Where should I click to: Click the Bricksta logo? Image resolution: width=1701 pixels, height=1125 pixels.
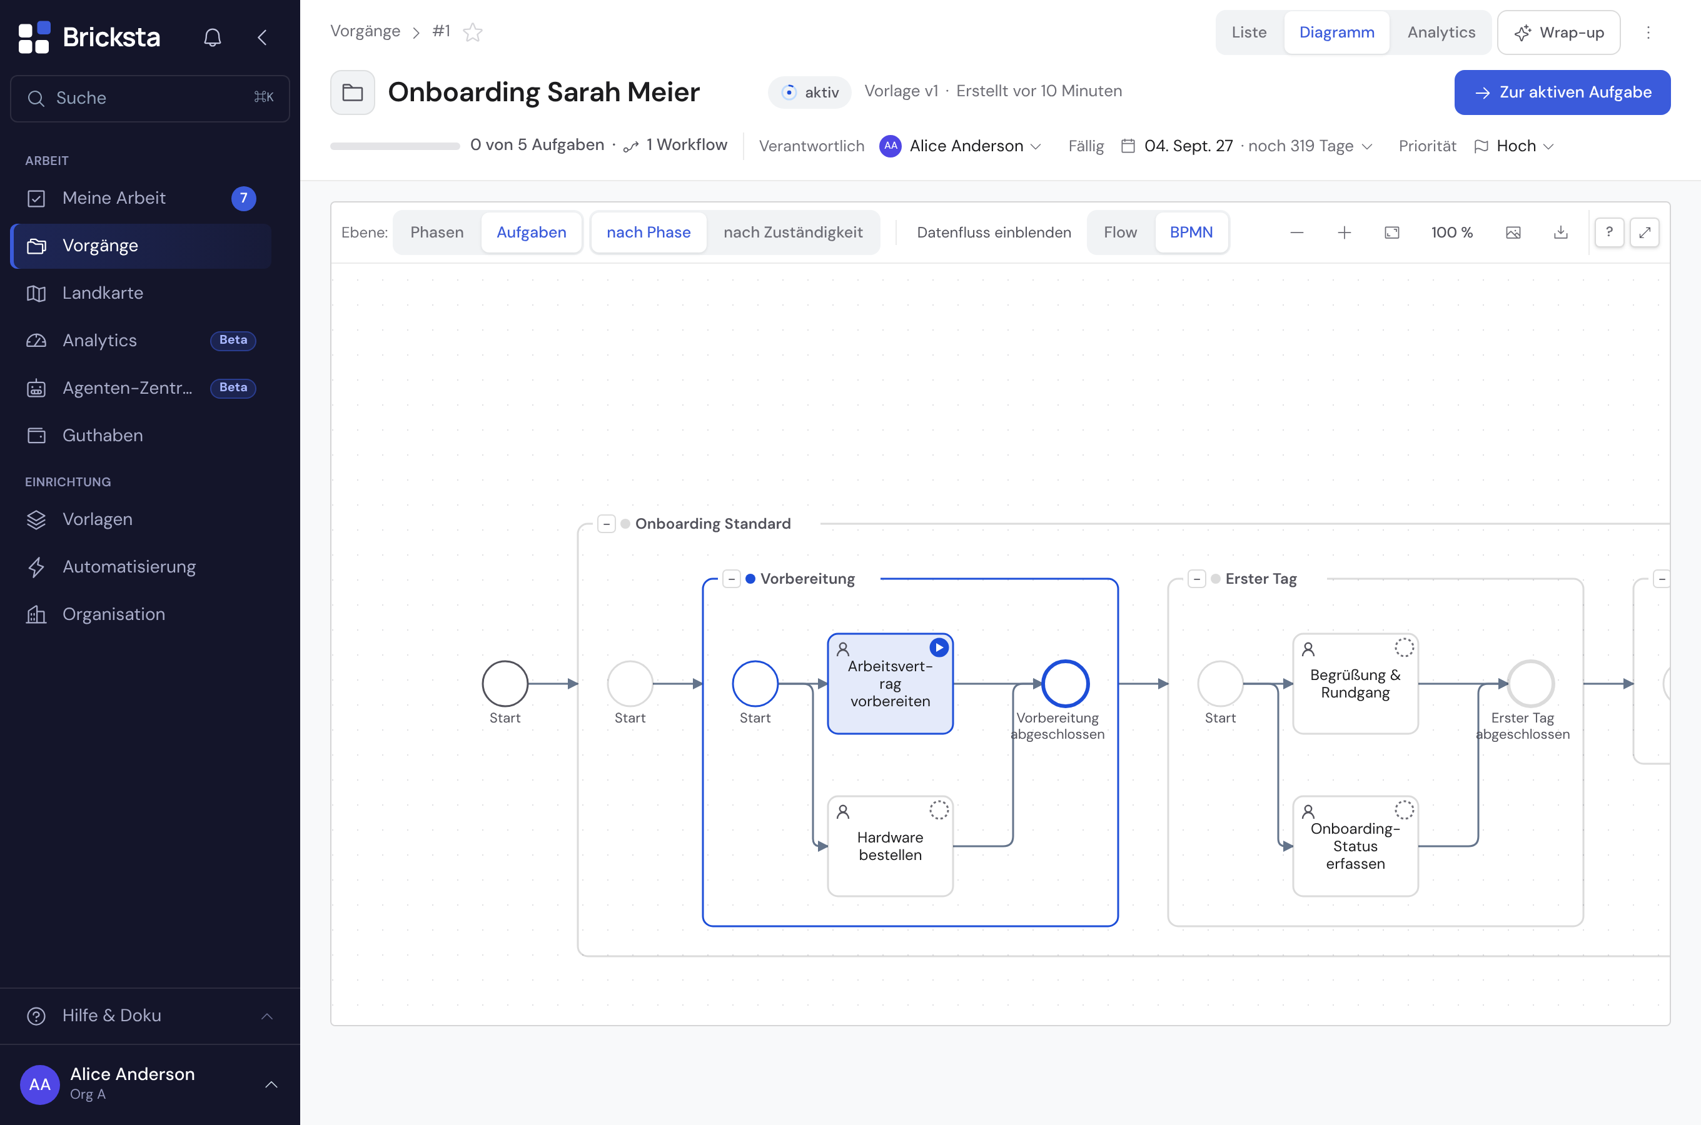(89, 37)
